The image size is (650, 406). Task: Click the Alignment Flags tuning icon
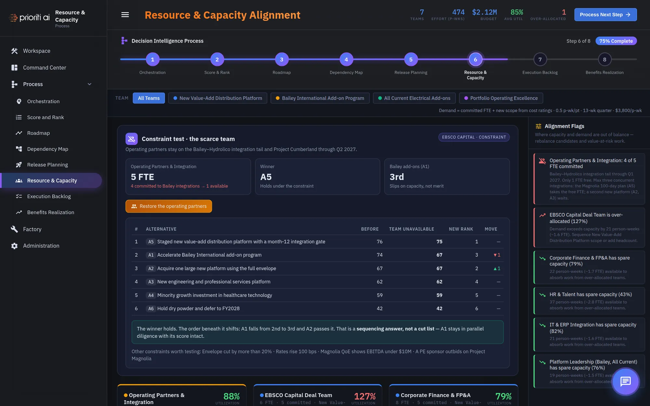(x=539, y=126)
